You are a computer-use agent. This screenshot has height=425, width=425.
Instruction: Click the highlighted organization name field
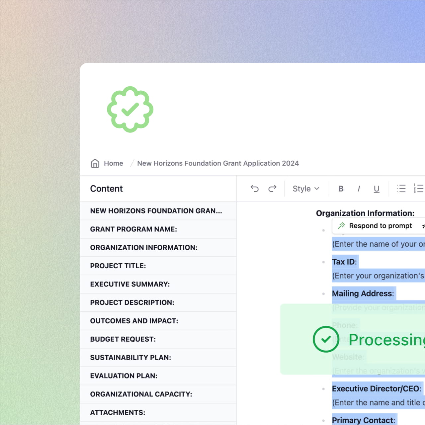pos(378,244)
